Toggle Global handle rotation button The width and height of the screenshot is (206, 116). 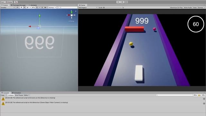pyautogui.click(x=9, y=2)
